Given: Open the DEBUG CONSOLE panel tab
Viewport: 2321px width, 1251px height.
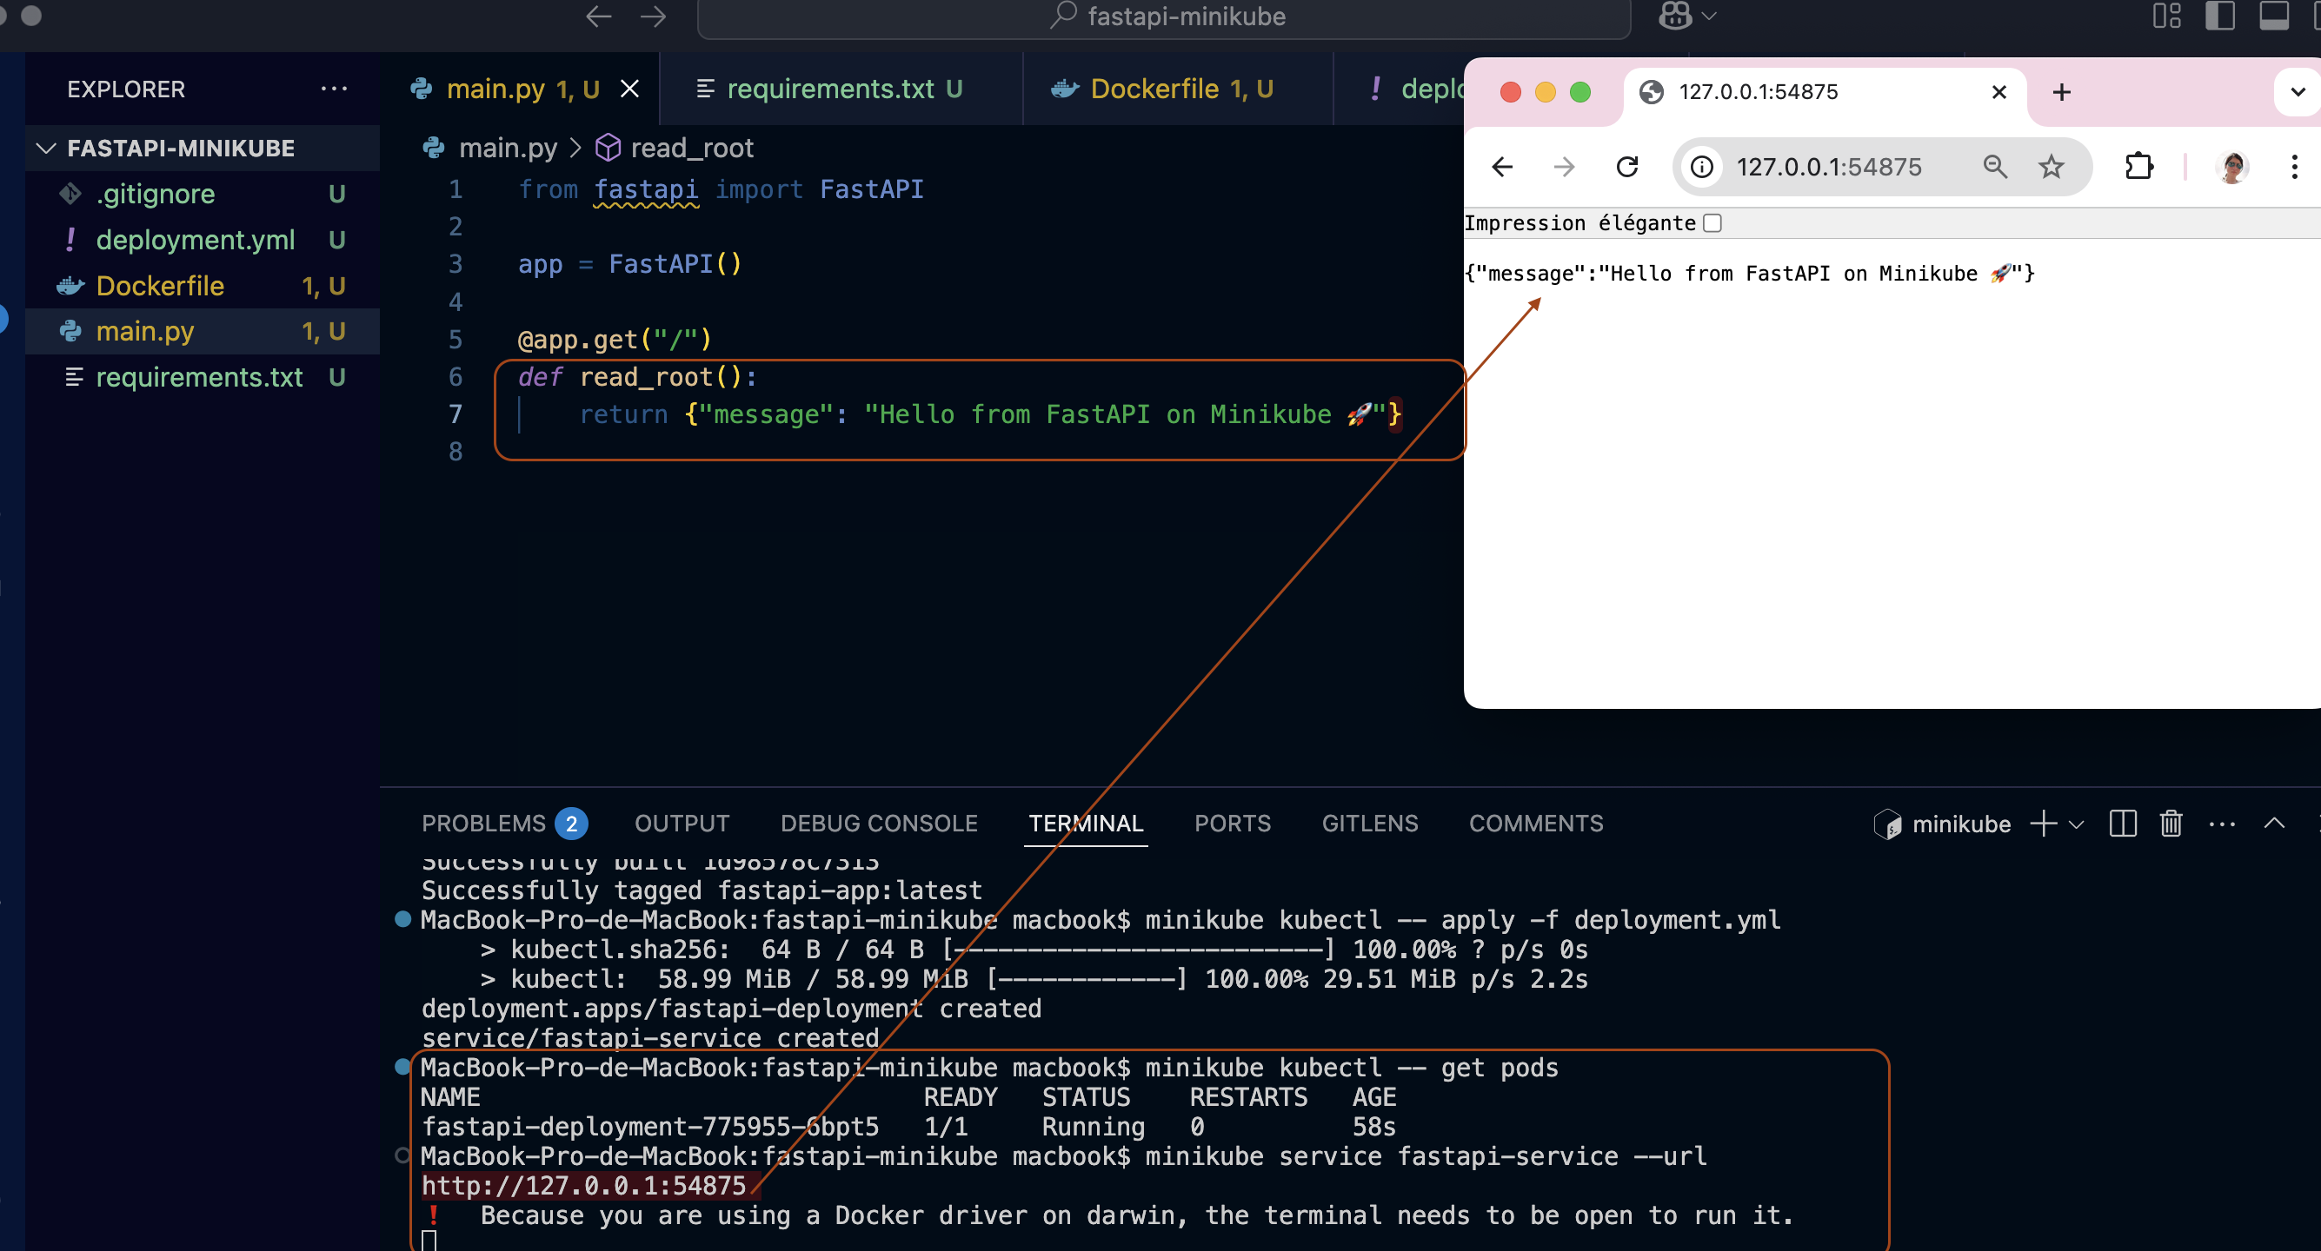Looking at the screenshot, I should tap(879, 824).
